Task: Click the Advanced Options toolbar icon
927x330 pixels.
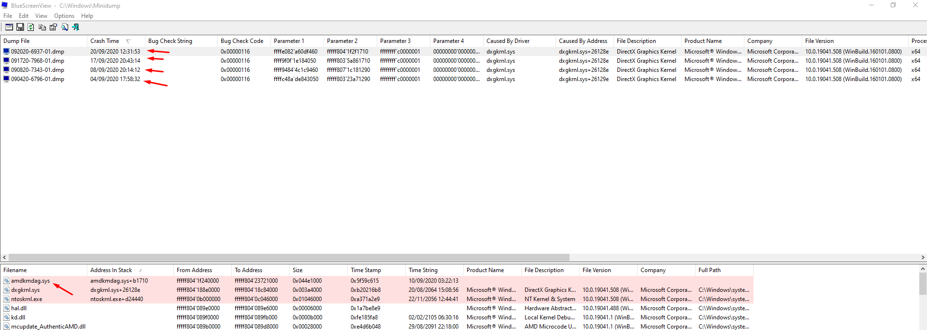Action: 9,27
